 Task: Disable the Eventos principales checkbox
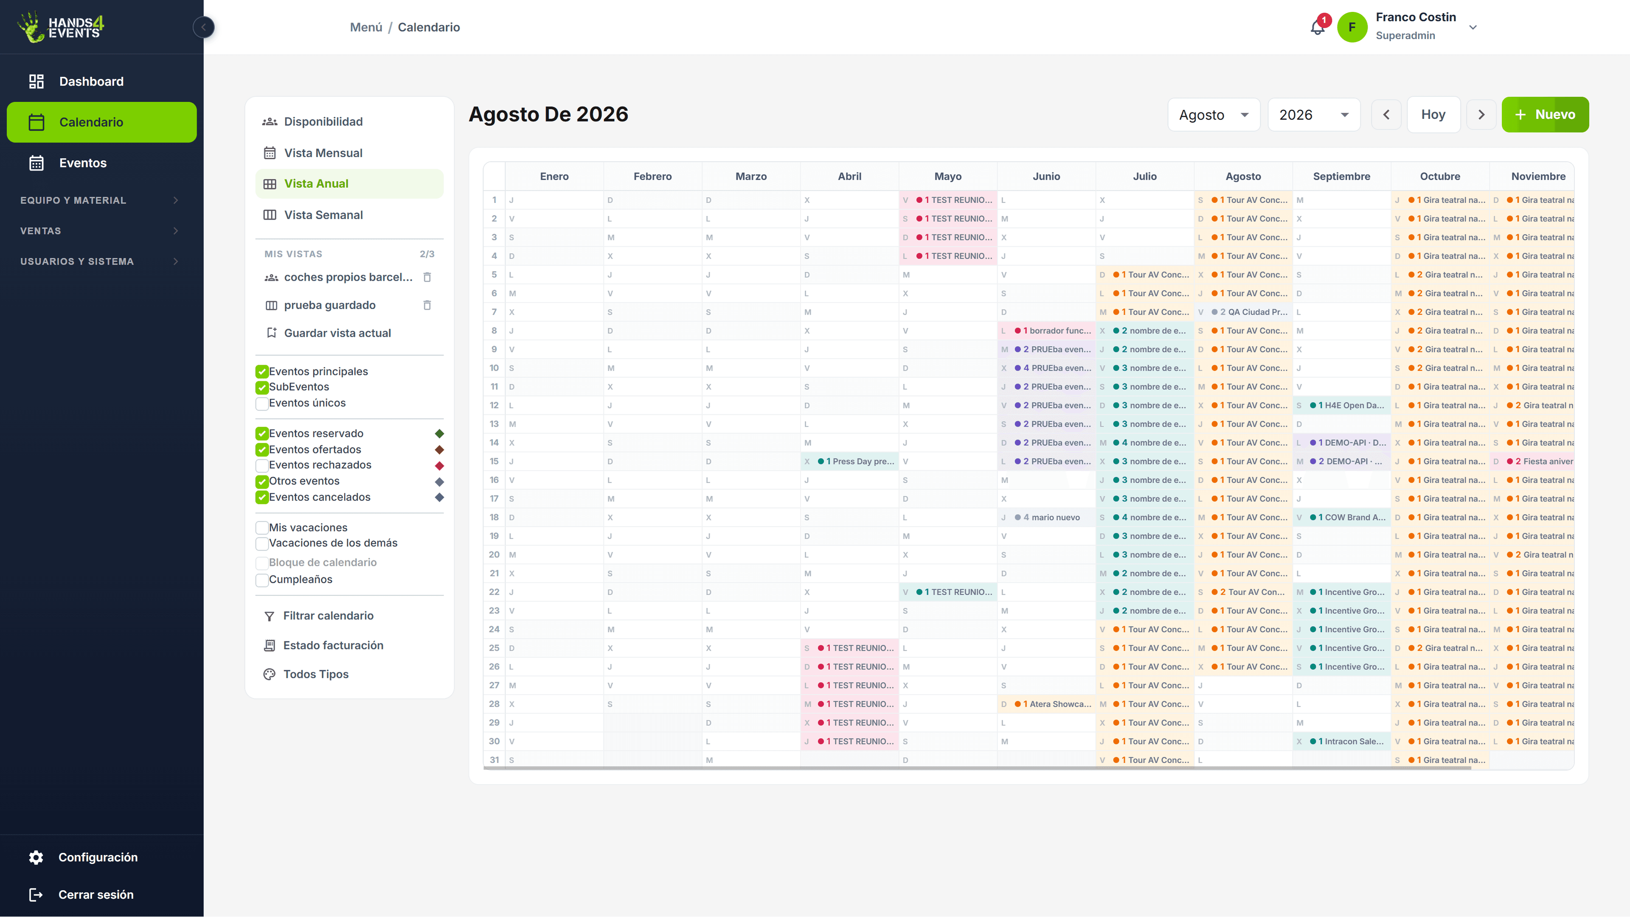[262, 371]
